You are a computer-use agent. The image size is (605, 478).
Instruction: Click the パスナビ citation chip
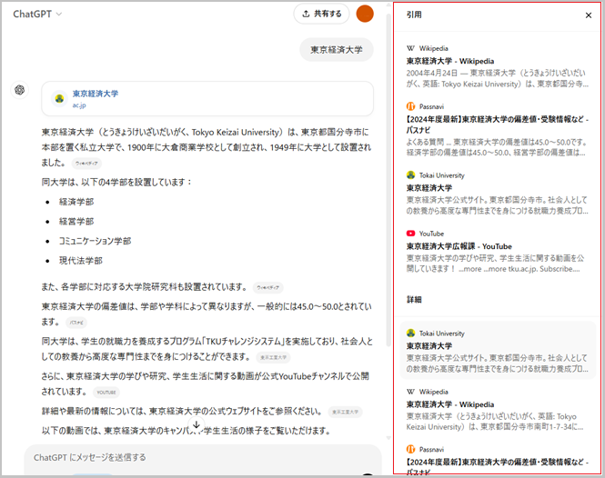[76, 323]
